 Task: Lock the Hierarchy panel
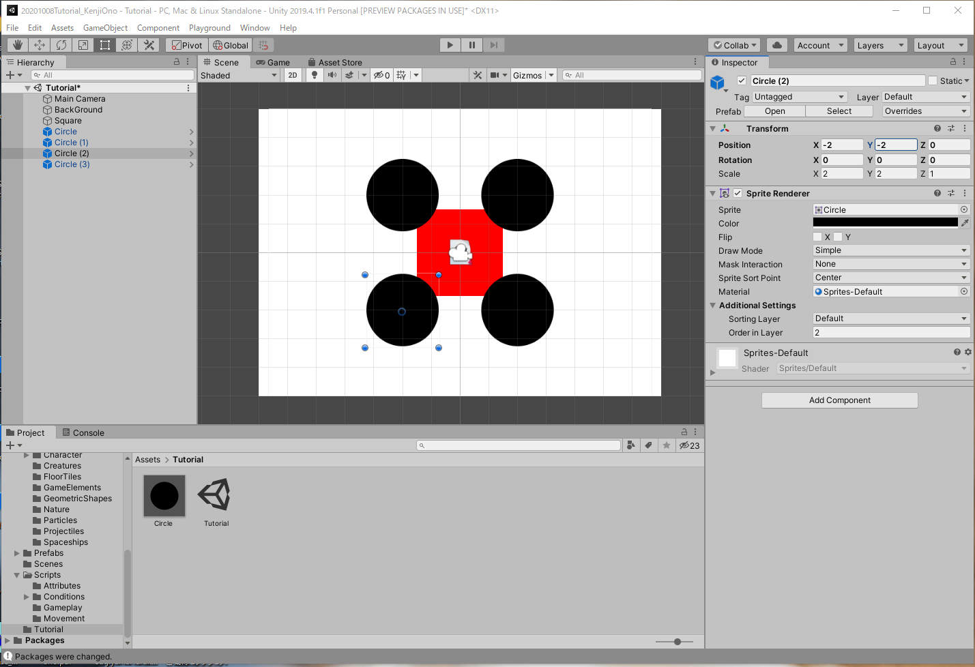(177, 61)
